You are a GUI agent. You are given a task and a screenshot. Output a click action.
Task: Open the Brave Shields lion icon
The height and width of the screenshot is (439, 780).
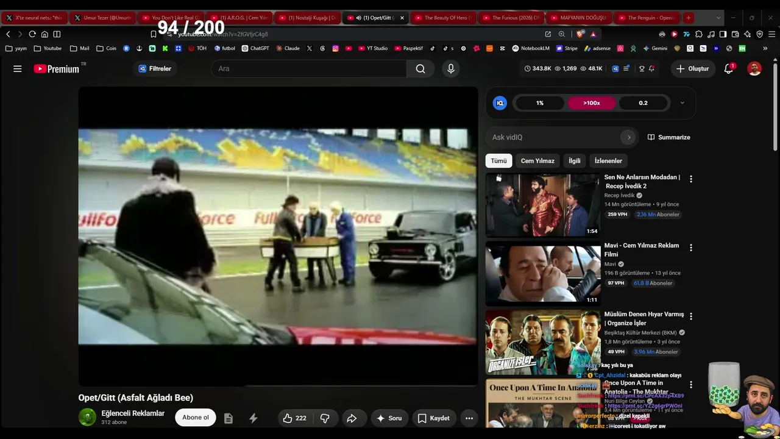[x=580, y=34]
